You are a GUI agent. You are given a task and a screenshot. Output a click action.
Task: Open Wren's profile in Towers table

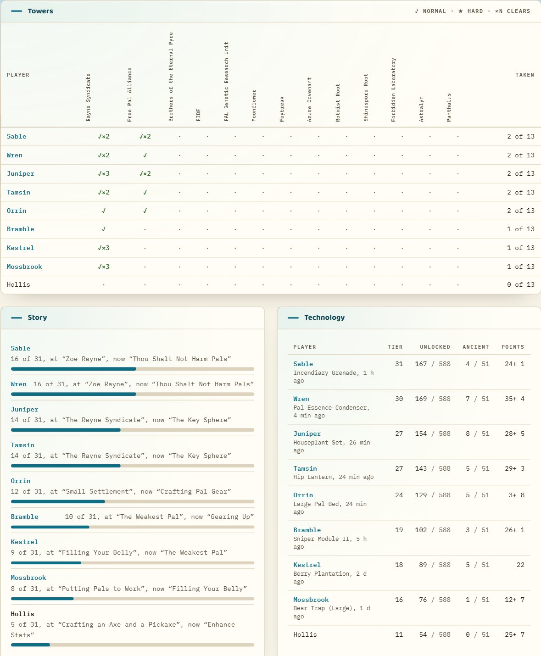coord(15,156)
